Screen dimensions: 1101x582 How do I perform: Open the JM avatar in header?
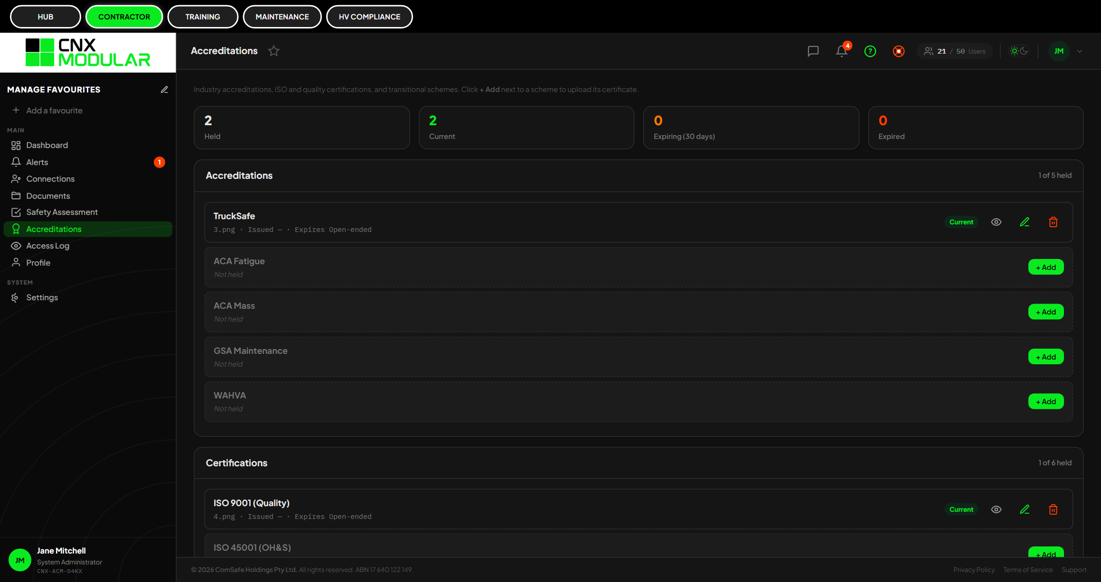pos(1059,51)
